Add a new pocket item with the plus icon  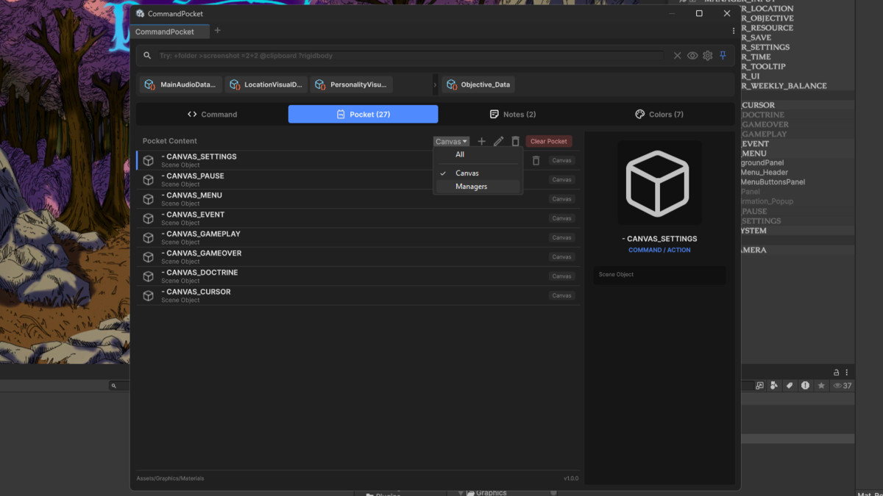(x=481, y=141)
